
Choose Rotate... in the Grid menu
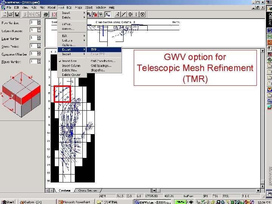[72, 29]
